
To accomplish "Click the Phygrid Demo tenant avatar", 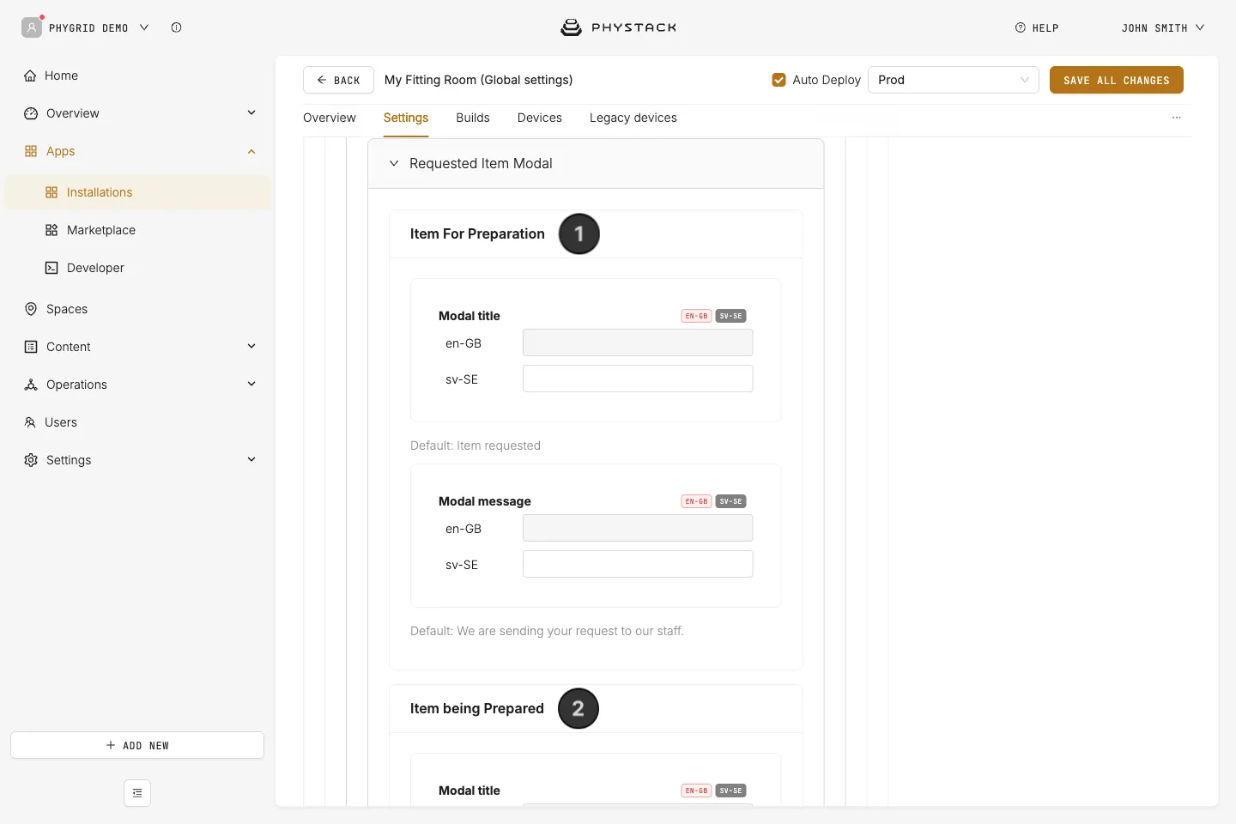I will coord(32,27).
